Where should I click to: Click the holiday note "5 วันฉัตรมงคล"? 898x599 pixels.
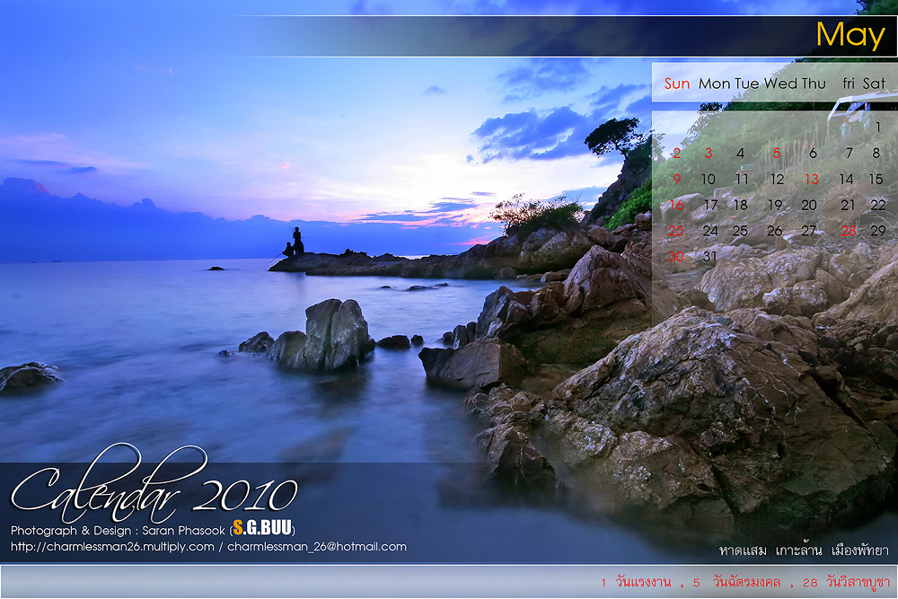[x=736, y=583]
